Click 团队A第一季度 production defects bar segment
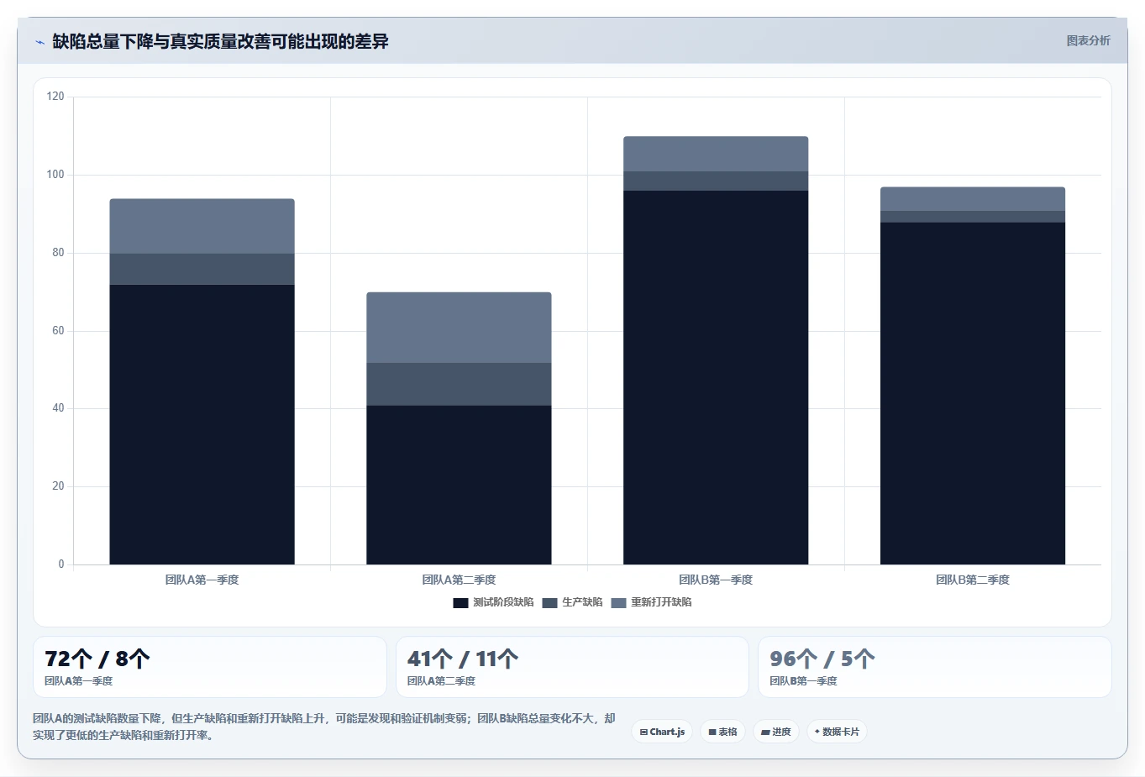1145x777 pixels. [x=202, y=269]
